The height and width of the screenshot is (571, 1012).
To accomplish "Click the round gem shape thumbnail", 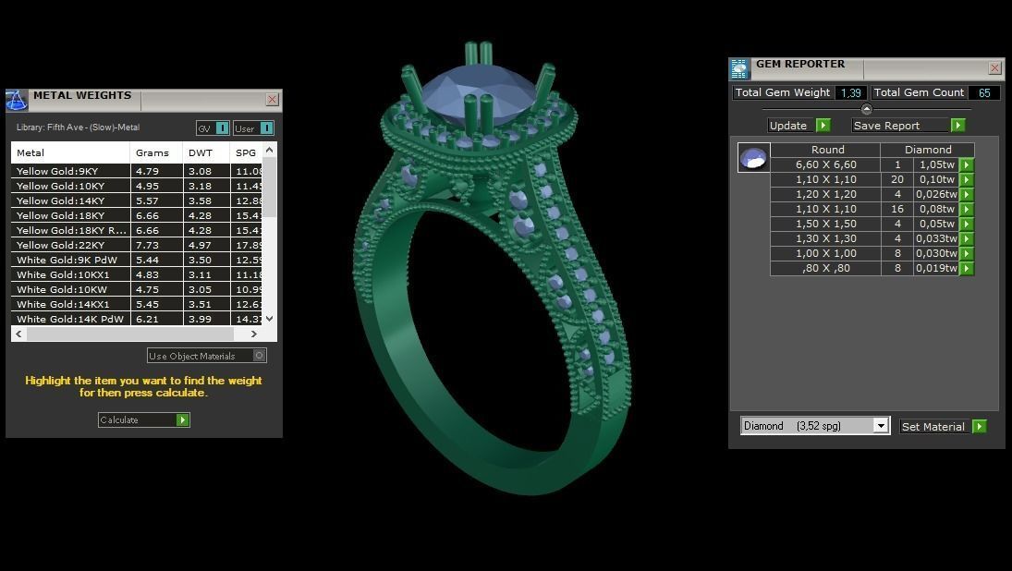I will point(754,157).
